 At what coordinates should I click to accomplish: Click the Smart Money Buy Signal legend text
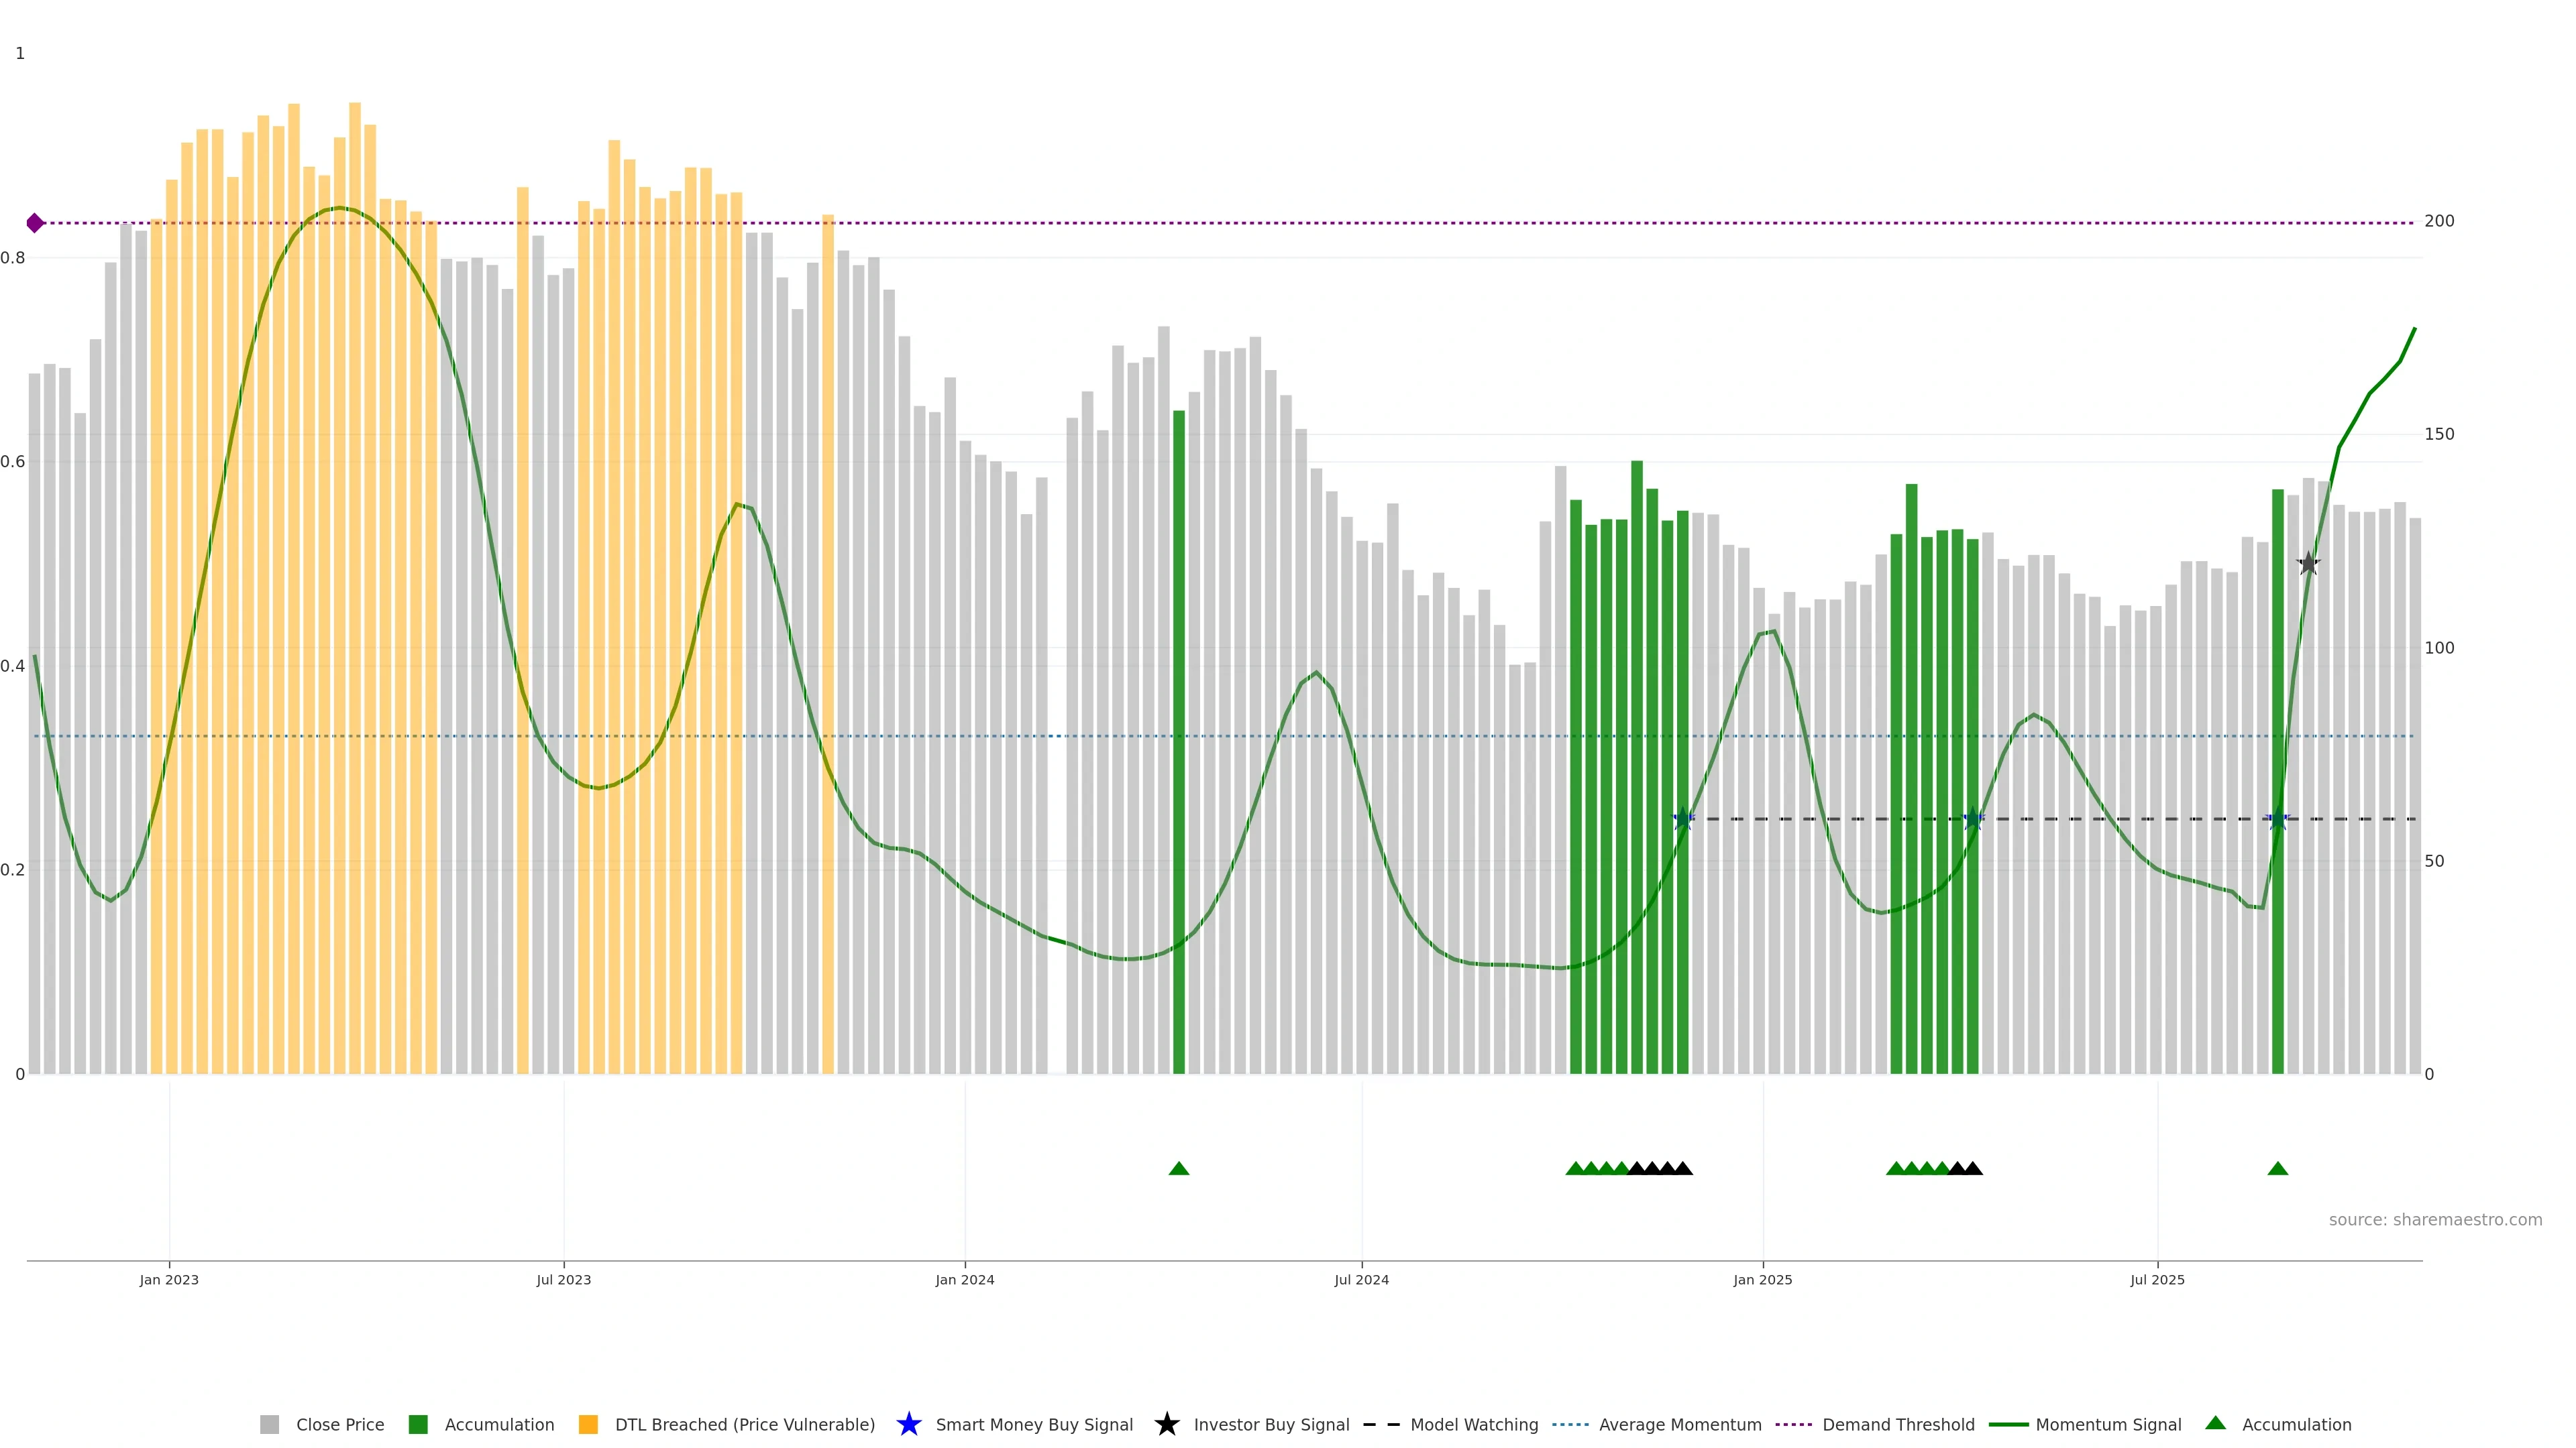point(1034,1425)
